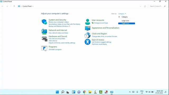
Task: Click the search magnifier icon in the search box
Action: pos(165,6)
